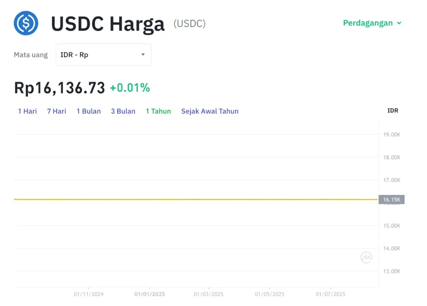
Task: Click the arrow in the currency combo box
Action: click(x=143, y=55)
